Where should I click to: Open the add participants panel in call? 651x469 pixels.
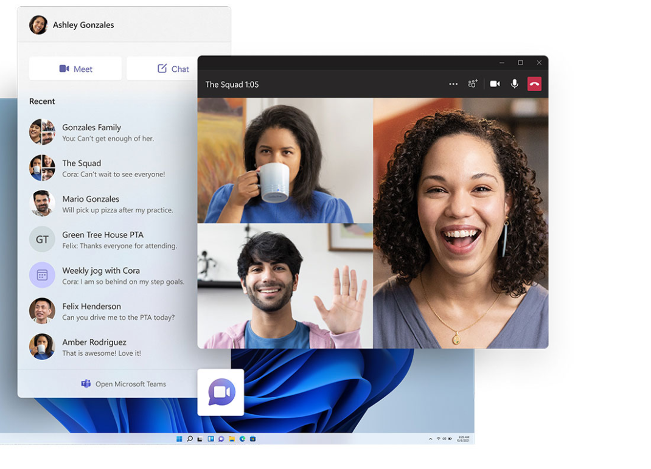[473, 84]
